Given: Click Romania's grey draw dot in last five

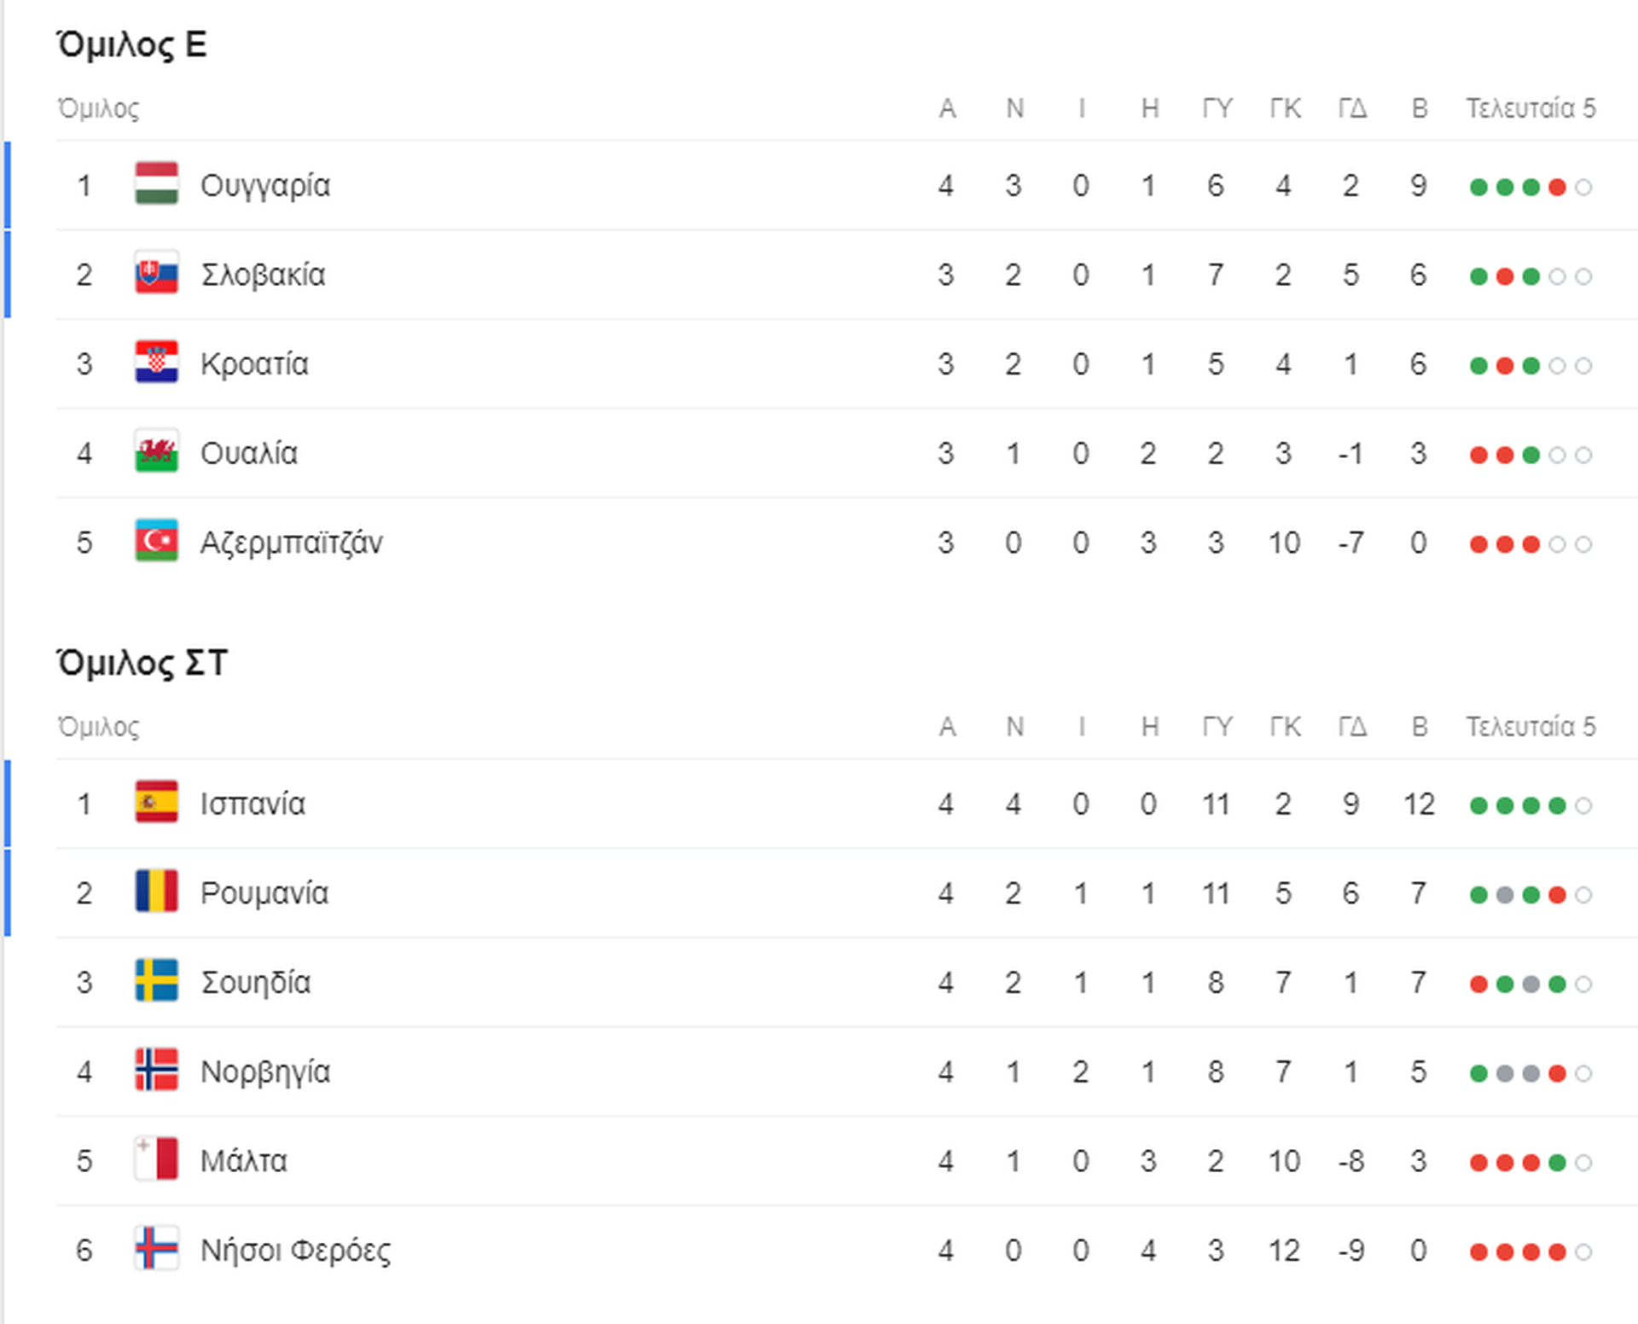Looking at the screenshot, I should 1505,895.
